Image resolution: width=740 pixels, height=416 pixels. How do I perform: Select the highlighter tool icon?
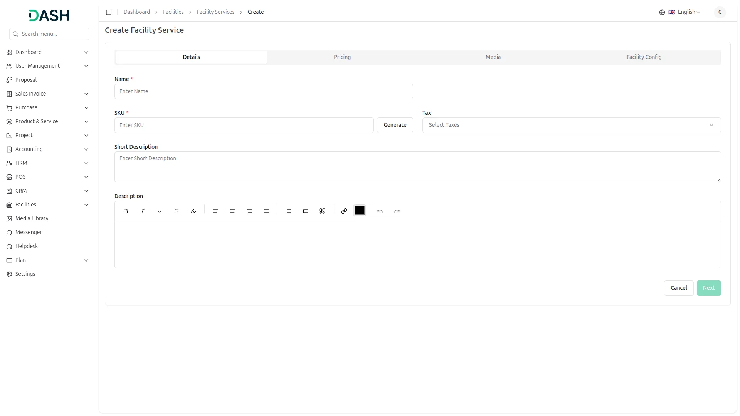pyautogui.click(x=193, y=211)
